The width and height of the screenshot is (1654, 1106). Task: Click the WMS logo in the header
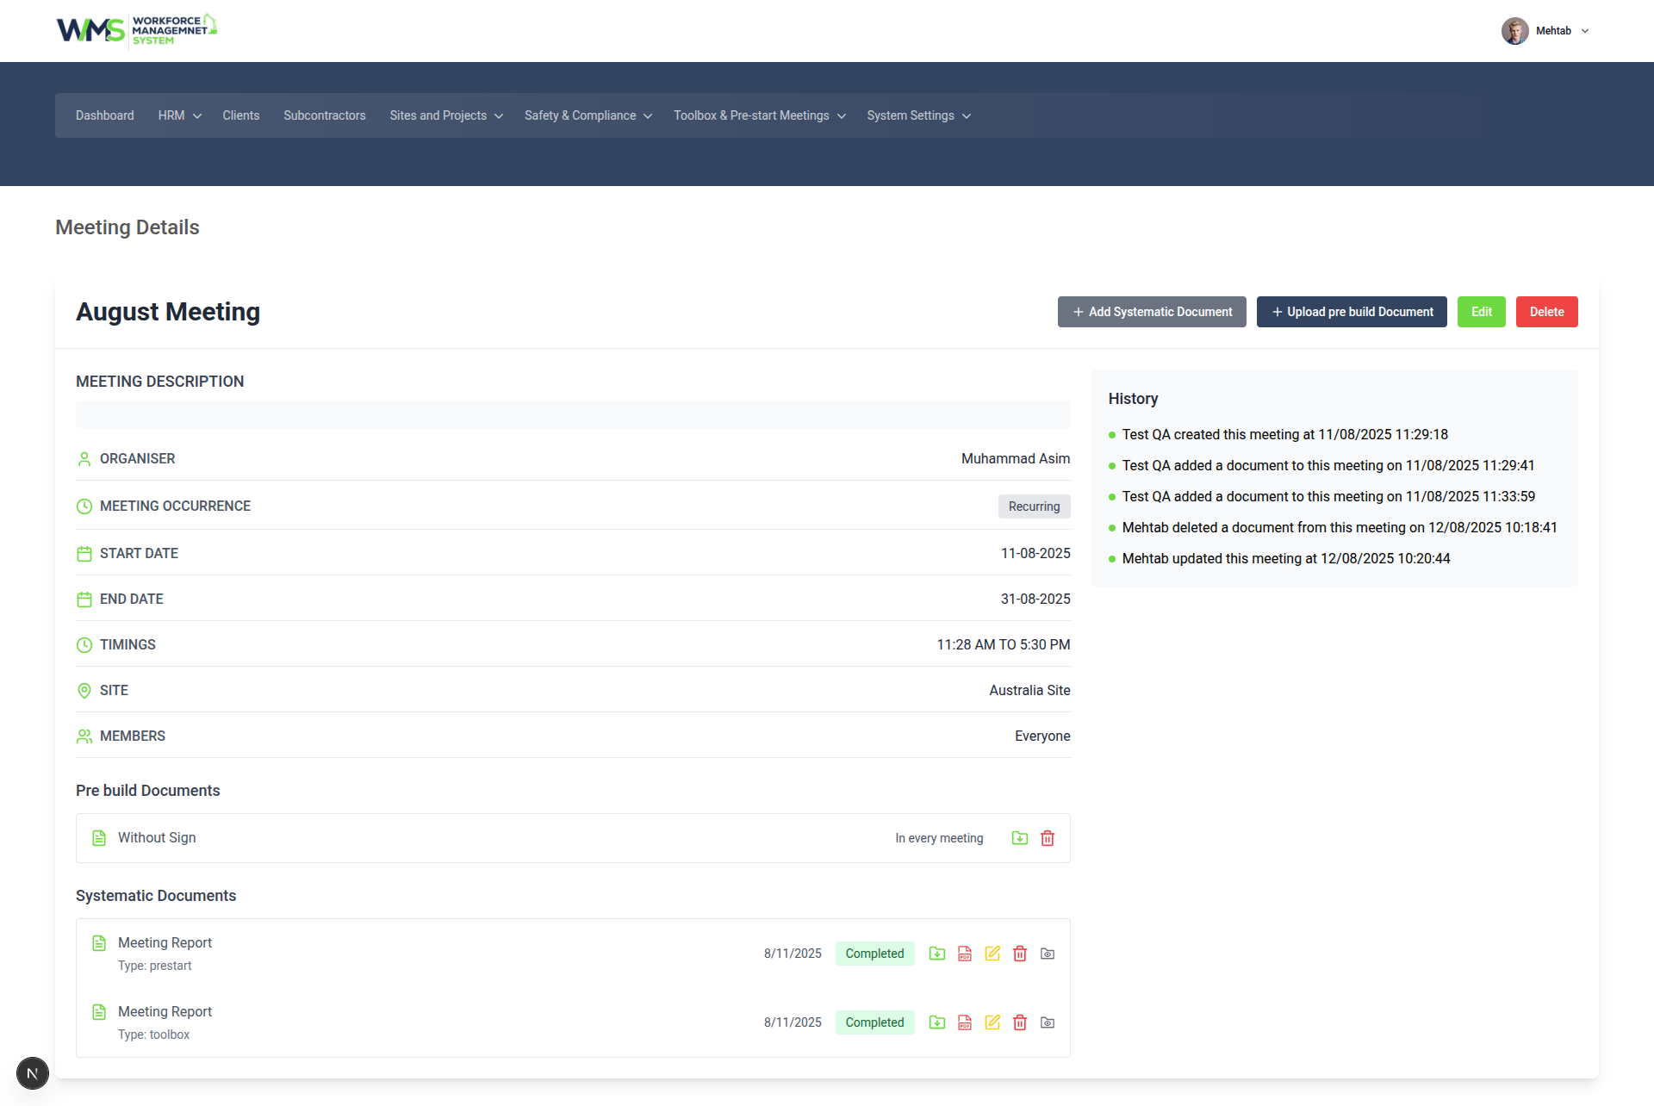(136, 30)
